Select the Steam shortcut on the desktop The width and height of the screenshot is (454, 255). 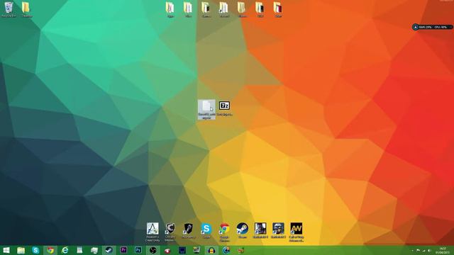click(x=243, y=230)
